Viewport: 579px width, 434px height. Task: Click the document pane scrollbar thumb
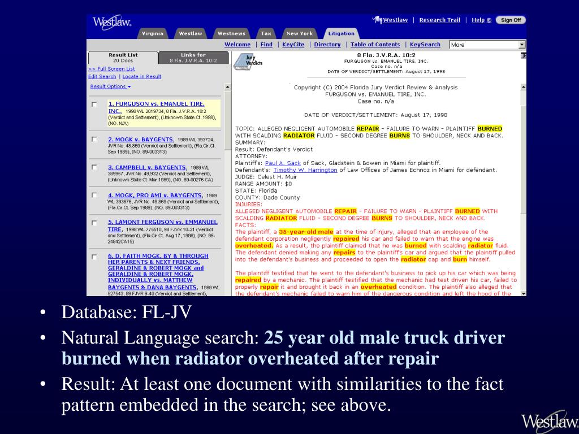tap(523, 159)
